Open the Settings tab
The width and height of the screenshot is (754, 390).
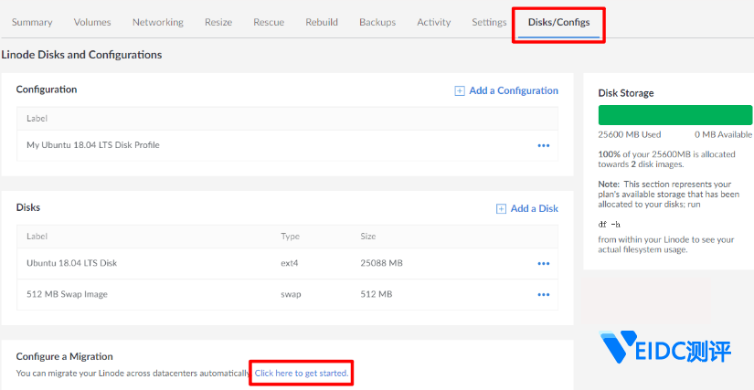(x=489, y=23)
